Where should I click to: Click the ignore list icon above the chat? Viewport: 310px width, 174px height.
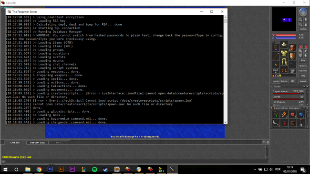[x=268, y=142]
